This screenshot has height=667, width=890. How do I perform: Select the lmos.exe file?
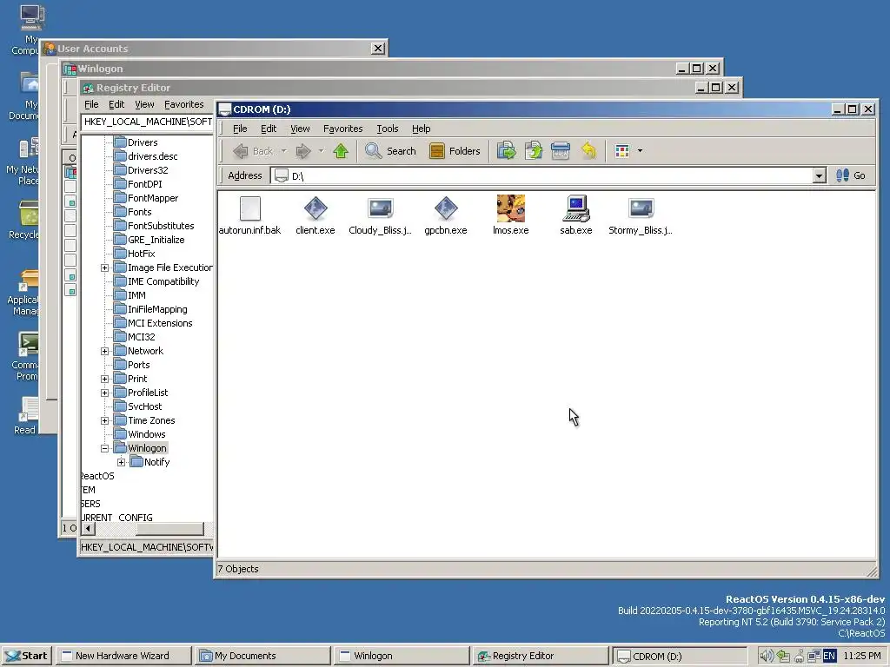tap(511, 215)
